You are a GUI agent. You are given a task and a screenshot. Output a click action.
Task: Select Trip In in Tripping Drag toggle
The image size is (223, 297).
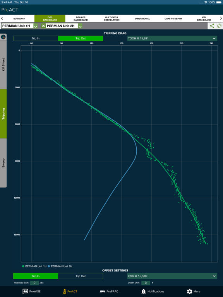(36, 38)
